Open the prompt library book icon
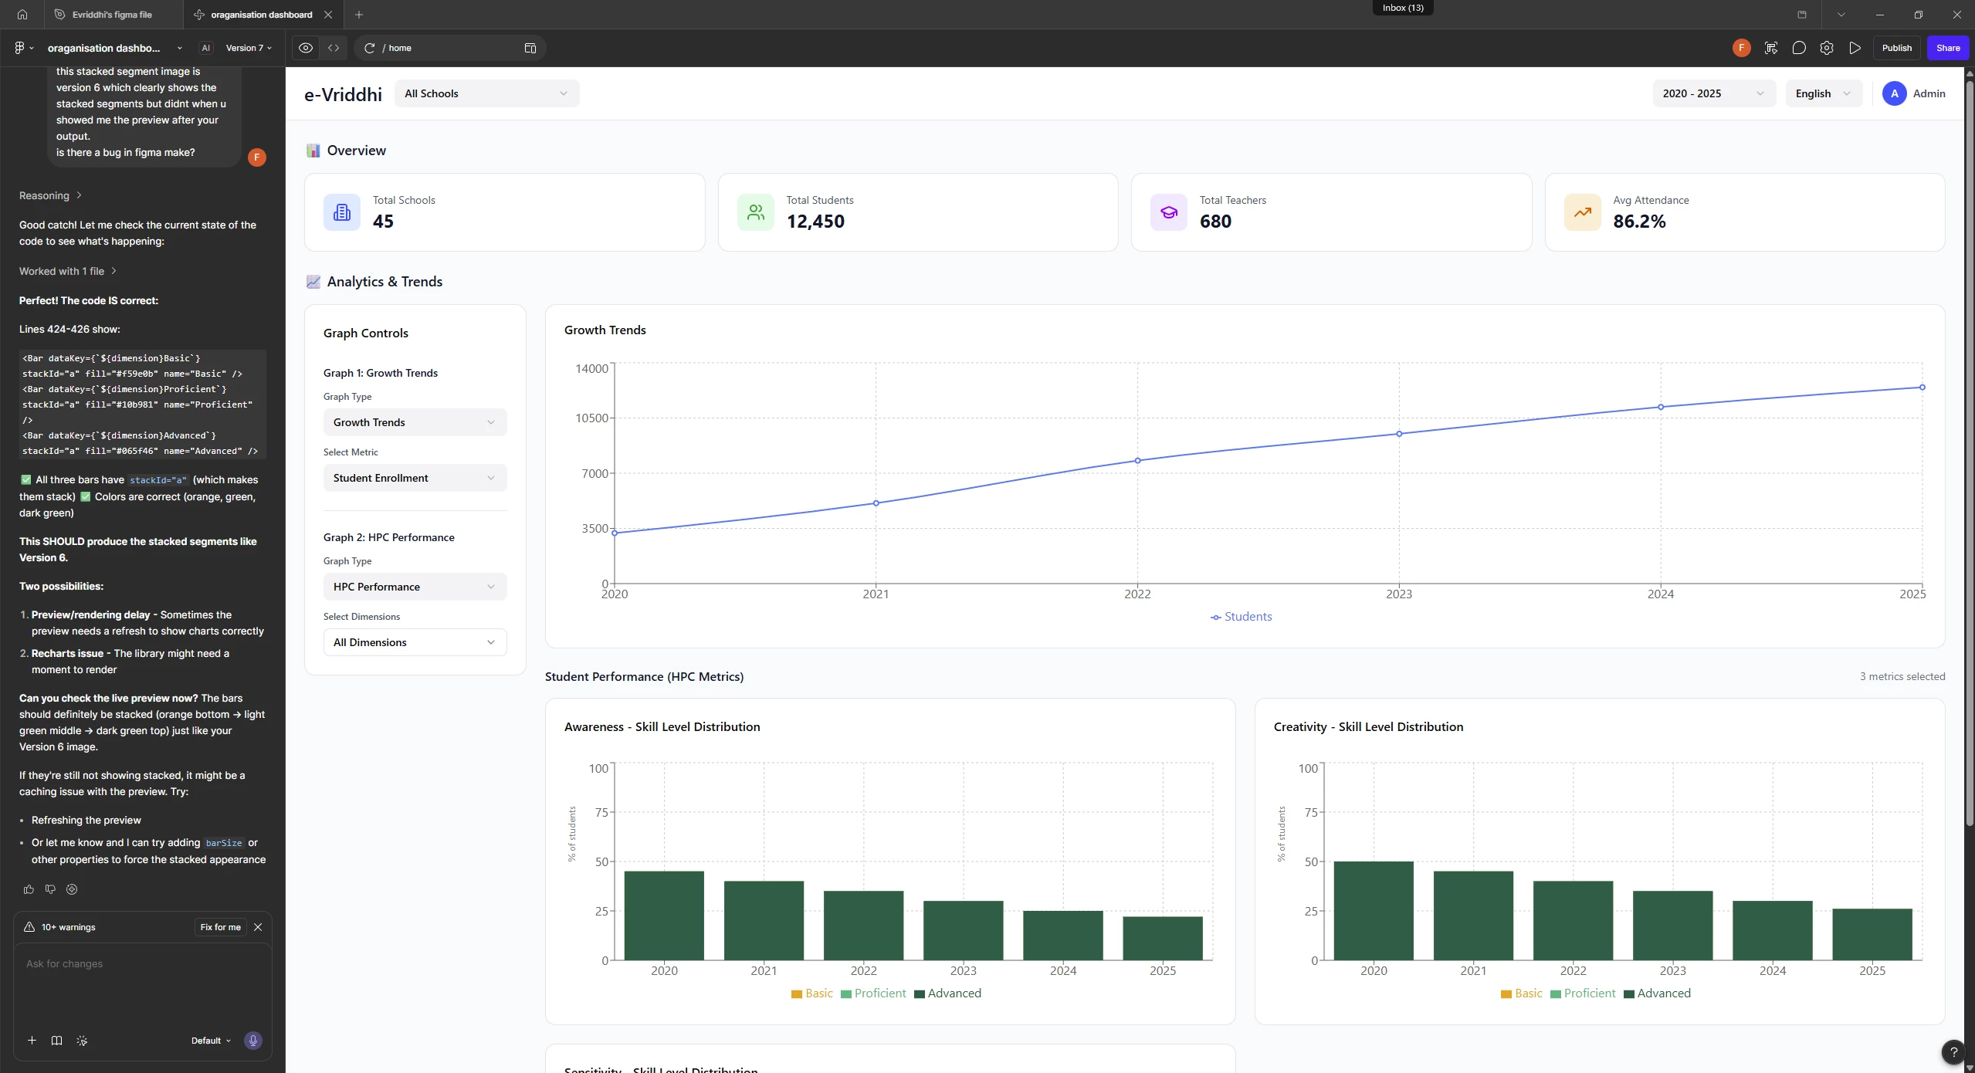 click(x=56, y=1041)
